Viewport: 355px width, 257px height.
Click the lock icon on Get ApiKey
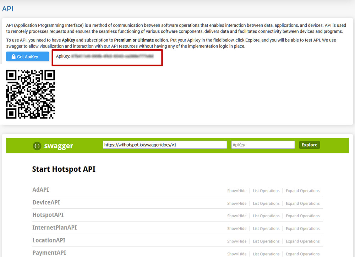click(x=14, y=57)
